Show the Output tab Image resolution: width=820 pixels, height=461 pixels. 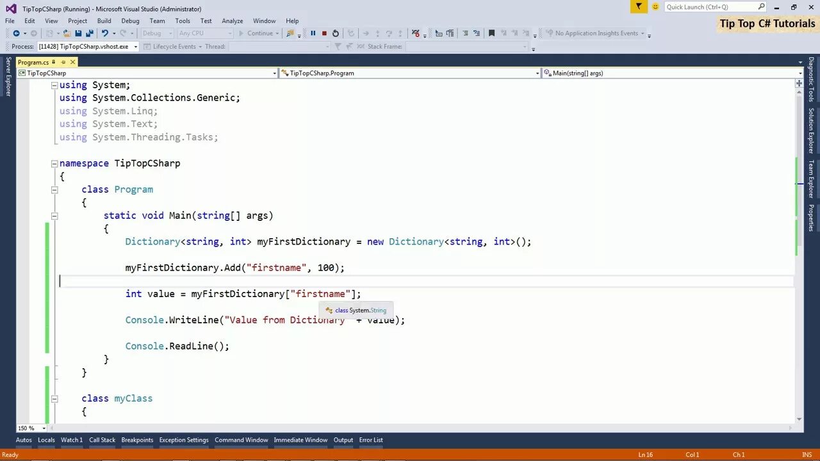pos(343,440)
